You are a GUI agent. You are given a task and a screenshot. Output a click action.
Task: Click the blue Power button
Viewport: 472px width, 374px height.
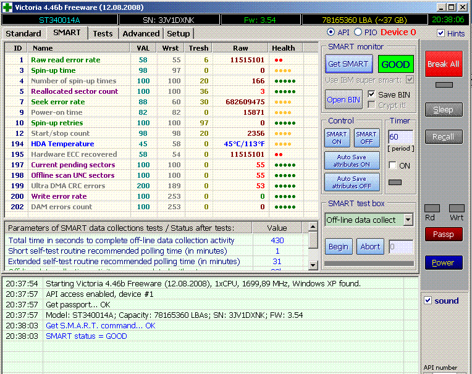coord(443,262)
